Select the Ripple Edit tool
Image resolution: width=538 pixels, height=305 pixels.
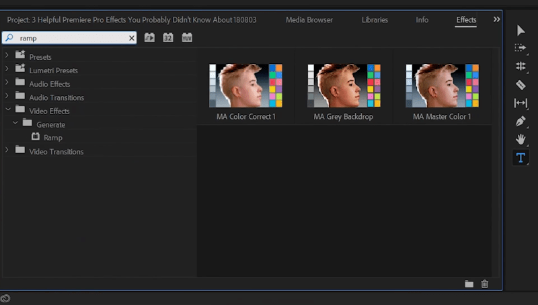click(x=521, y=66)
